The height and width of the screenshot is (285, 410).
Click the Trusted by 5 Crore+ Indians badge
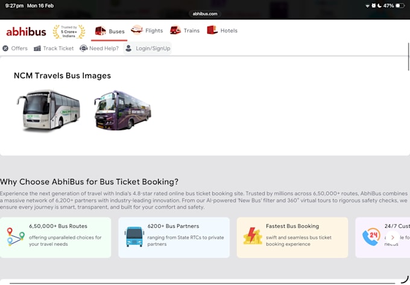pos(69,31)
